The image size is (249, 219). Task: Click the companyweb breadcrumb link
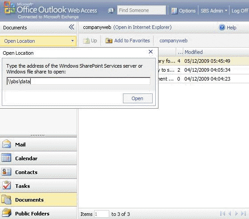174,41
